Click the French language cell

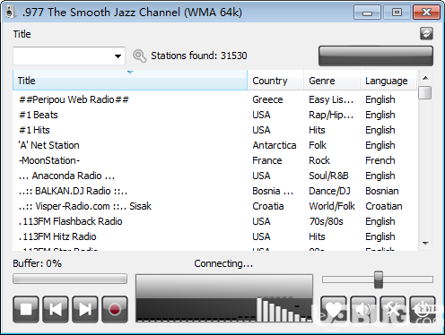pyautogui.click(x=380, y=160)
